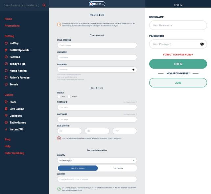The width and height of the screenshot is (211, 194).
Task: Click the YYYY year of birth field
Action: 125,131
